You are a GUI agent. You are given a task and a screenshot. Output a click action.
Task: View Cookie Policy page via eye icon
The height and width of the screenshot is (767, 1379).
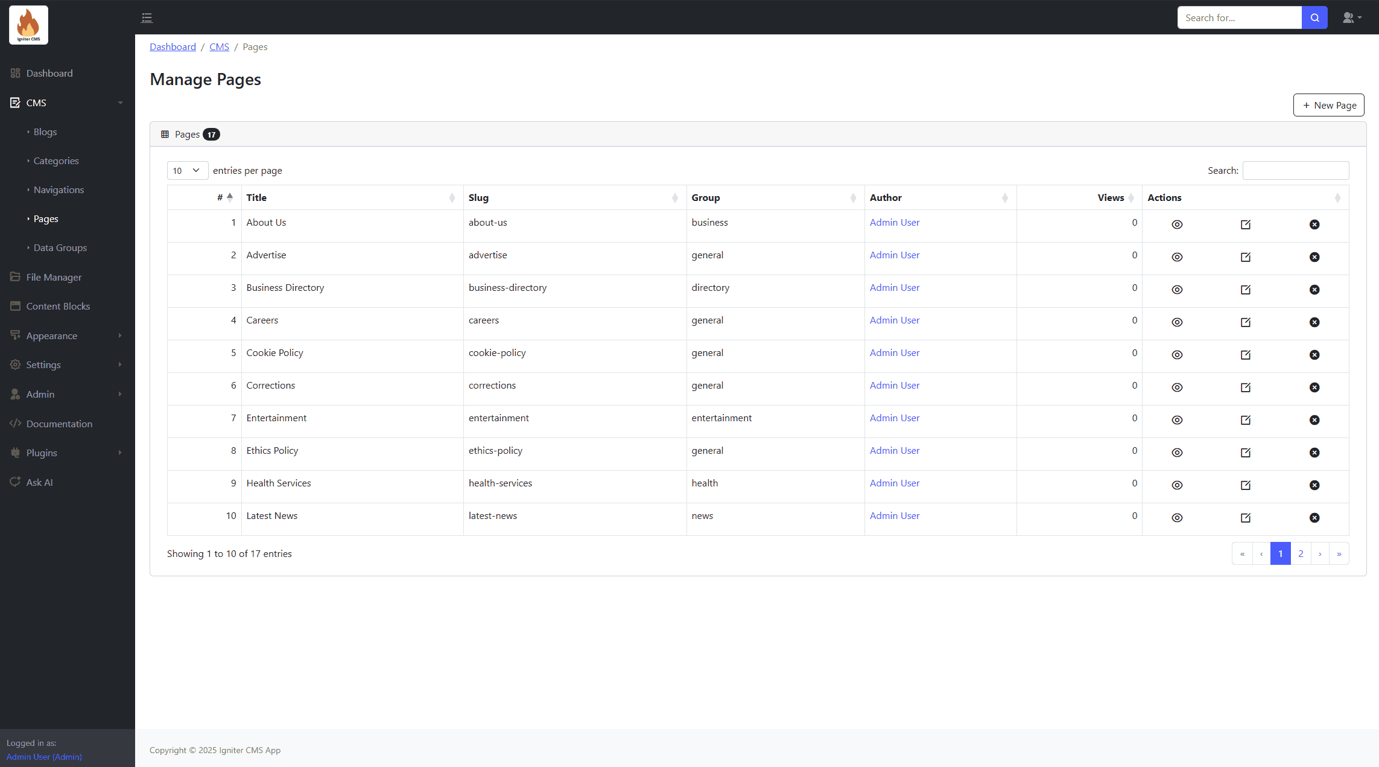1177,355
